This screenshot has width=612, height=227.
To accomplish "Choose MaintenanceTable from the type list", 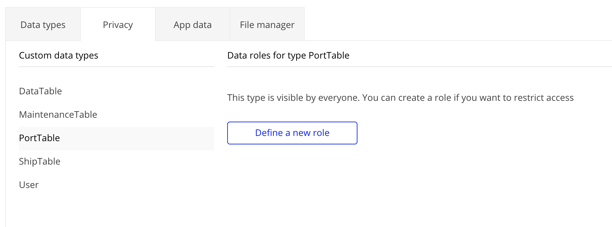I will click(117, 115).
